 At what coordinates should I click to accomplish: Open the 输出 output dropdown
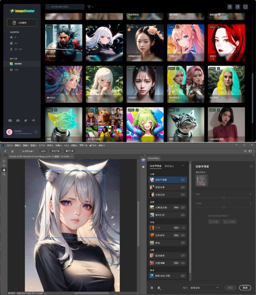204,288
